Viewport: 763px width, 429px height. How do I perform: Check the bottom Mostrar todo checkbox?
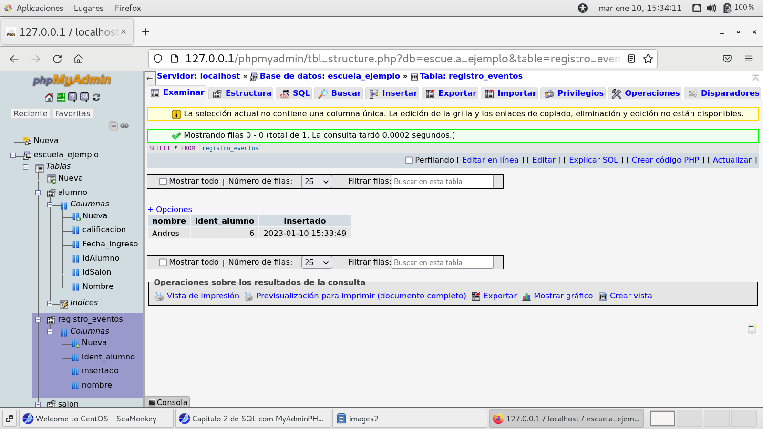[x=163, y=263]
